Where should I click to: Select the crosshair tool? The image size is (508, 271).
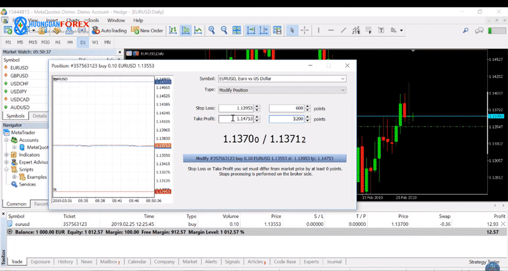coord(305,30)
